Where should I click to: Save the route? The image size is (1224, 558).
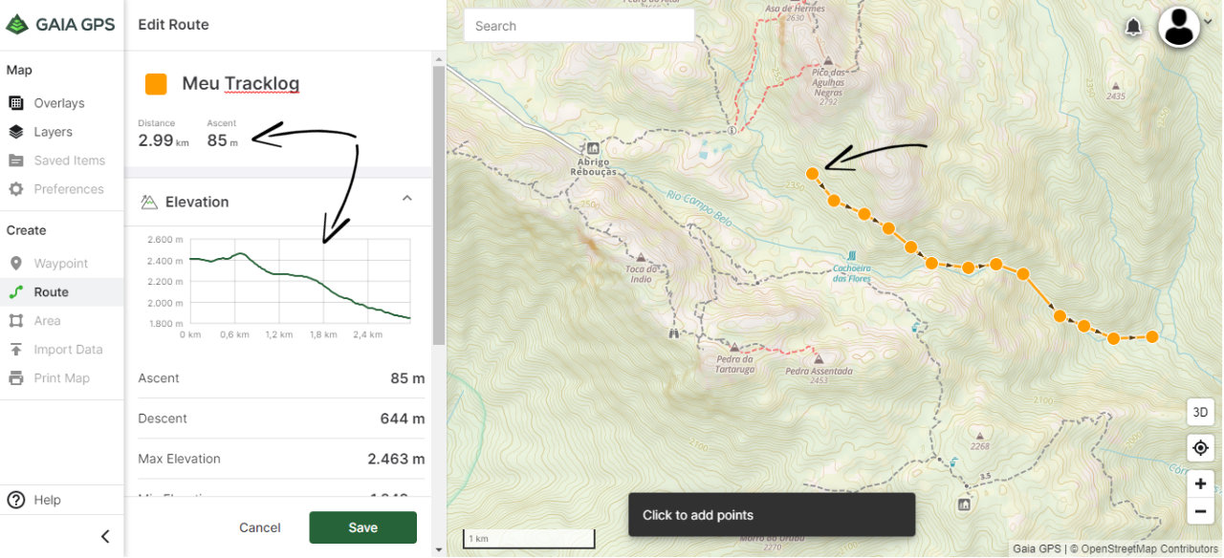pyautogui.click(x=362, y=527)
